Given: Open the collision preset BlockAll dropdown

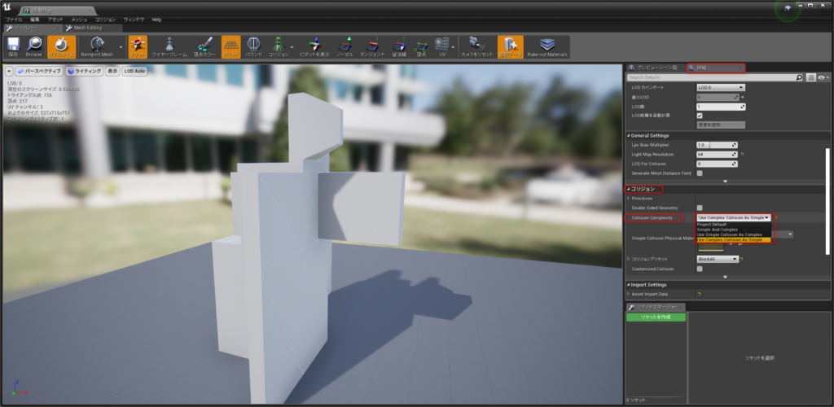Looking at the screenshot, I should coord(718,259).
